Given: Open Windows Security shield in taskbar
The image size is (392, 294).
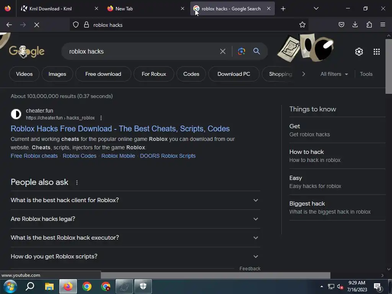Looking at the screenshot, I should click(143, 286).
